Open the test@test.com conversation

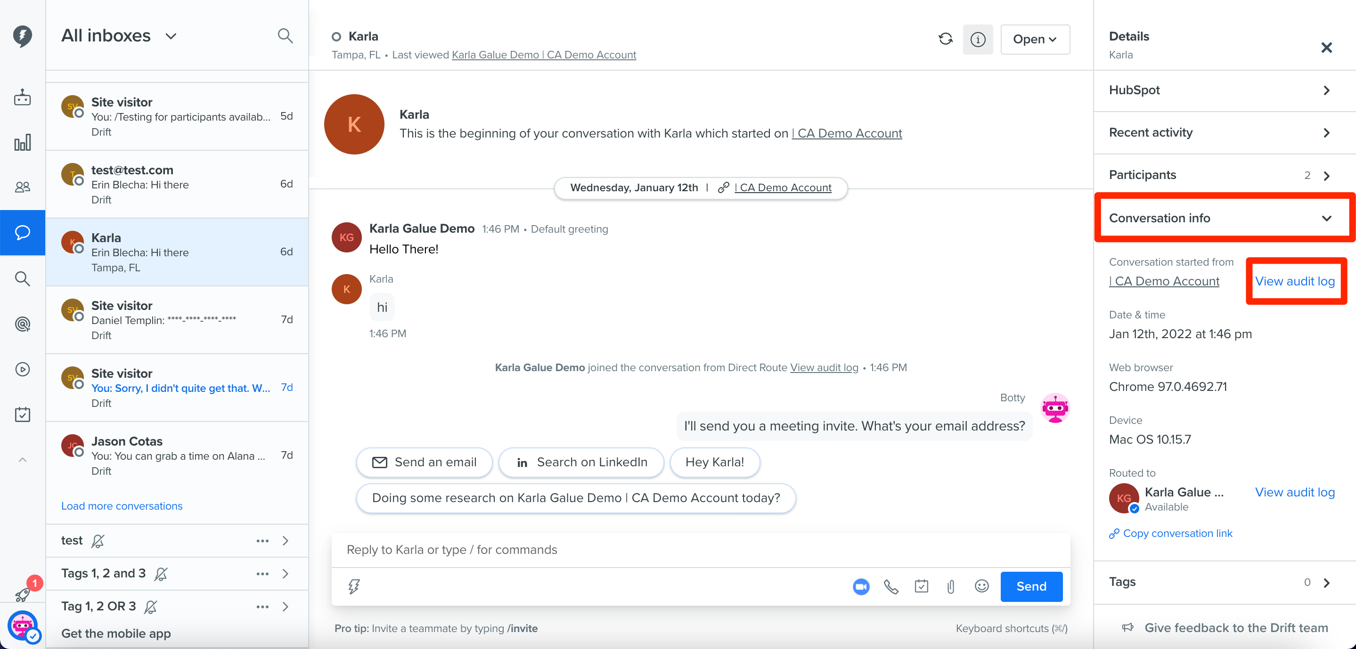pyautogui.click(x=177, y=184)
